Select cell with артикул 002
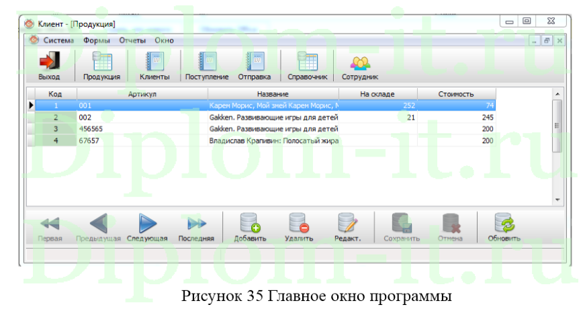The width and height of the screenshot is (585, 309). tap(142, 117)
